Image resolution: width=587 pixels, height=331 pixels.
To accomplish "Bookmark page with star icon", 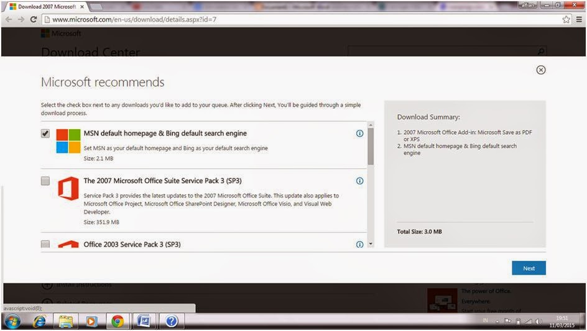I will coord(566,19).
